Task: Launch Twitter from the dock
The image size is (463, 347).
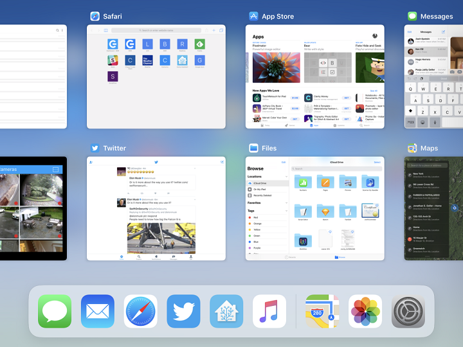Action: tap(183, 311)
